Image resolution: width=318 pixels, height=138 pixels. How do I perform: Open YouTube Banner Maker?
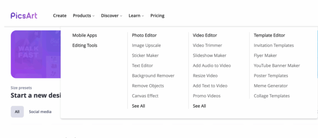click(x=277, y=66)
